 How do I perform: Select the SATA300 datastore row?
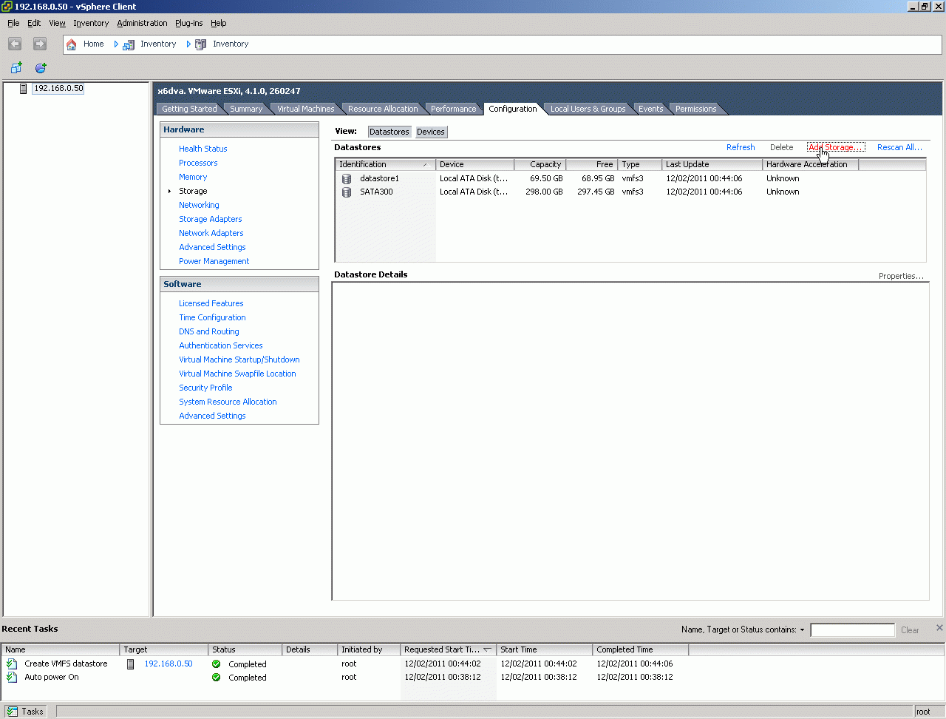click(630, 192)
